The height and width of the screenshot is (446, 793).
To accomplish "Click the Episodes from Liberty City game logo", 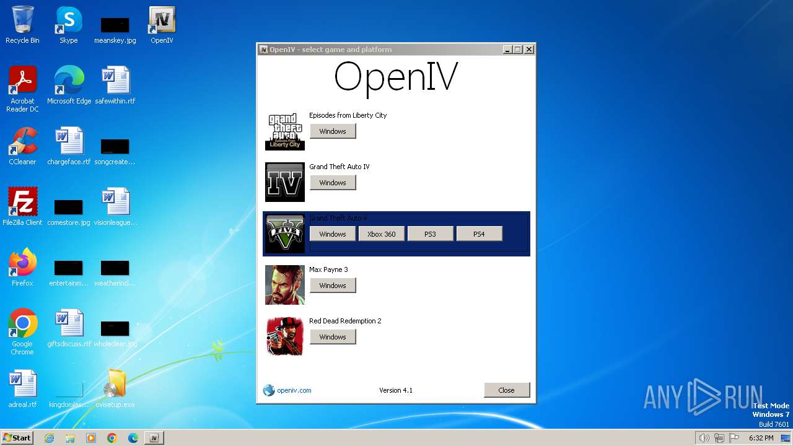I will pos(285,131).
